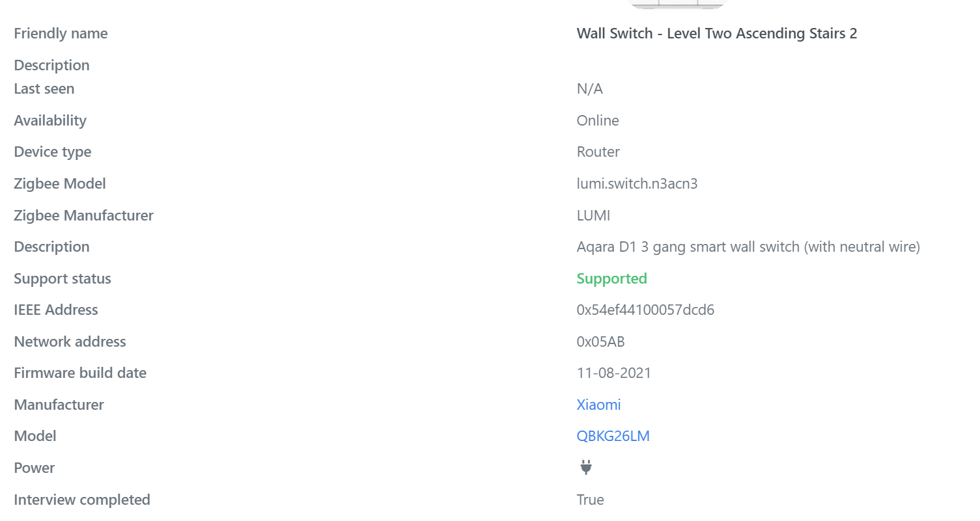Click the IEEE Address field label
This screenshot has height=521, width=980.
pyautogui.click(x=55, y=310)
